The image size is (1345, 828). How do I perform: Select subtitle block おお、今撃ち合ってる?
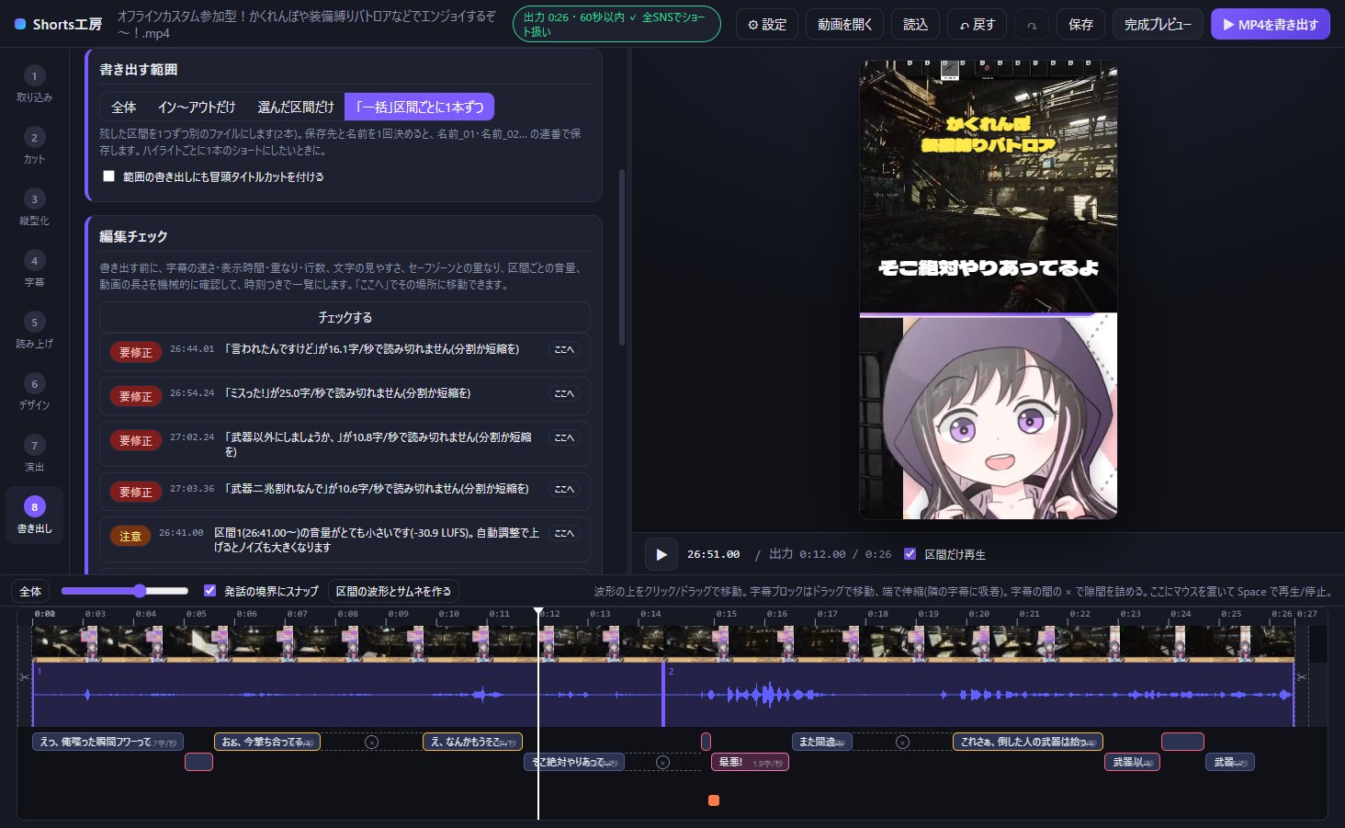[x=267, y=742]
